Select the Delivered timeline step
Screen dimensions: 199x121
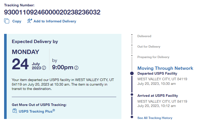144,36
